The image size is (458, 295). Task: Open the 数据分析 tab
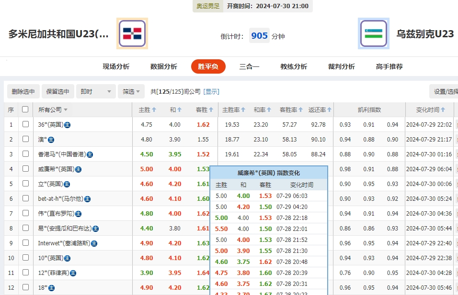(163, 66)
